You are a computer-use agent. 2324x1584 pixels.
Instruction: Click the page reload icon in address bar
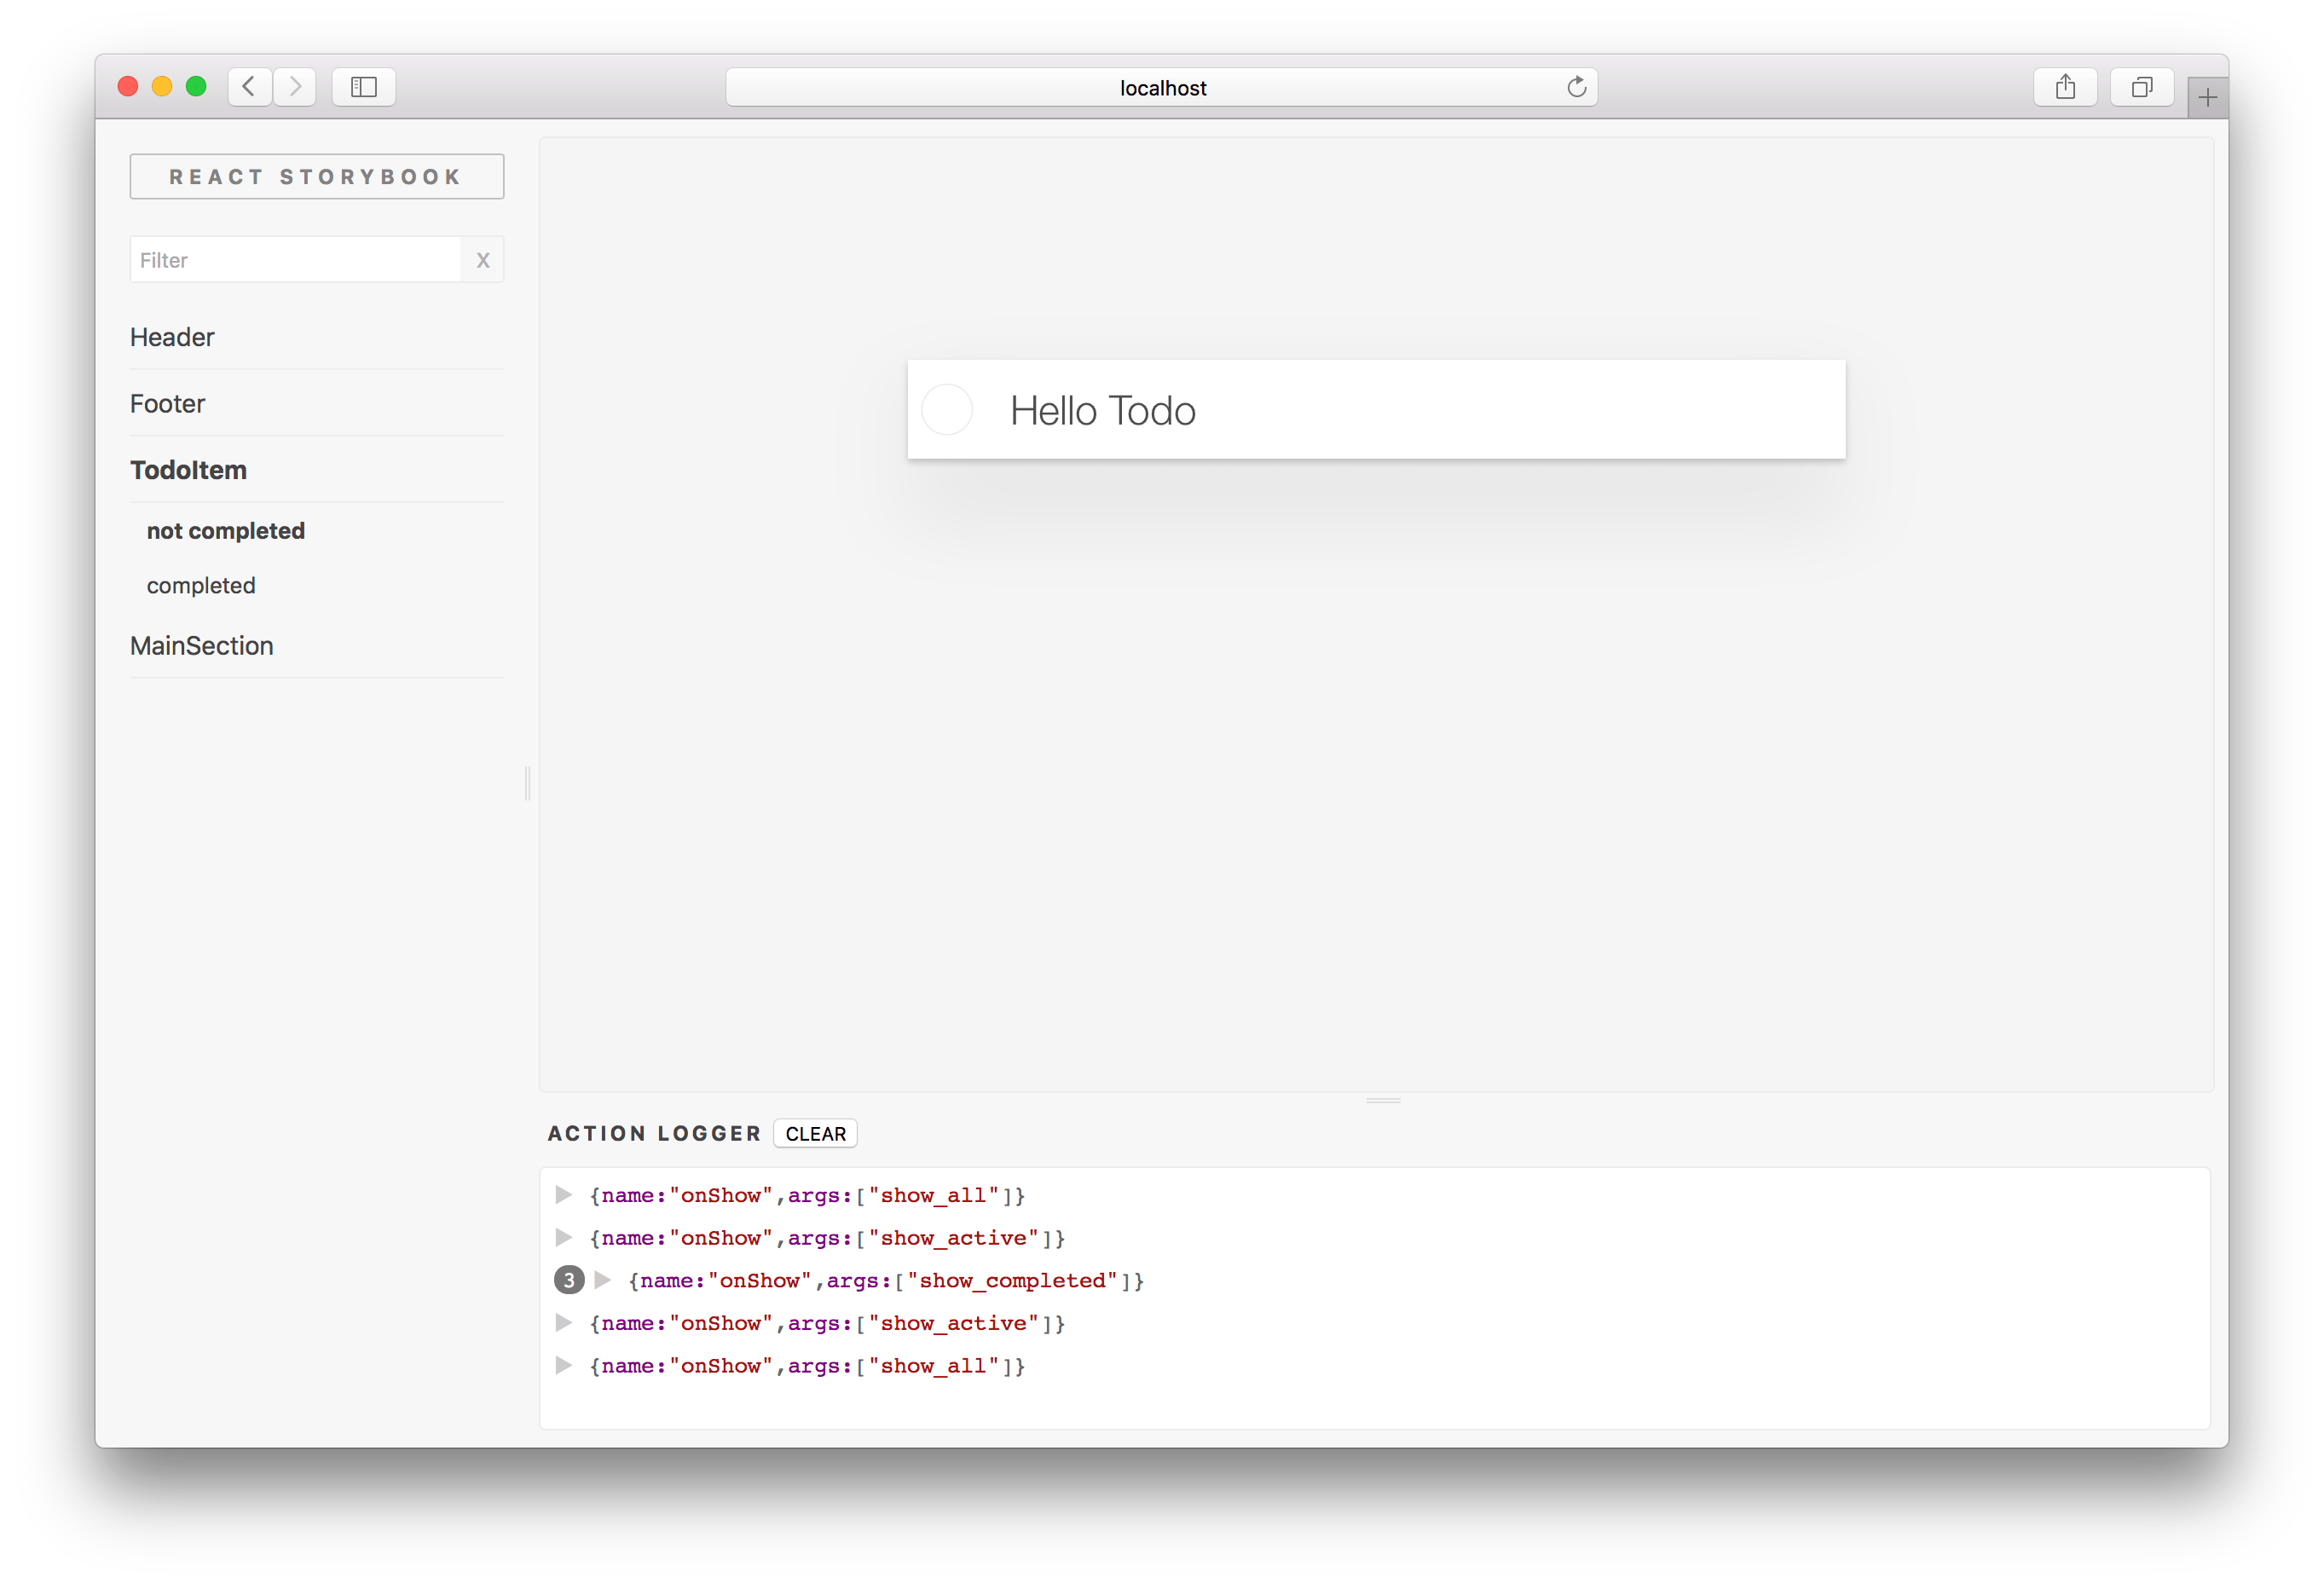(1578, 87)
